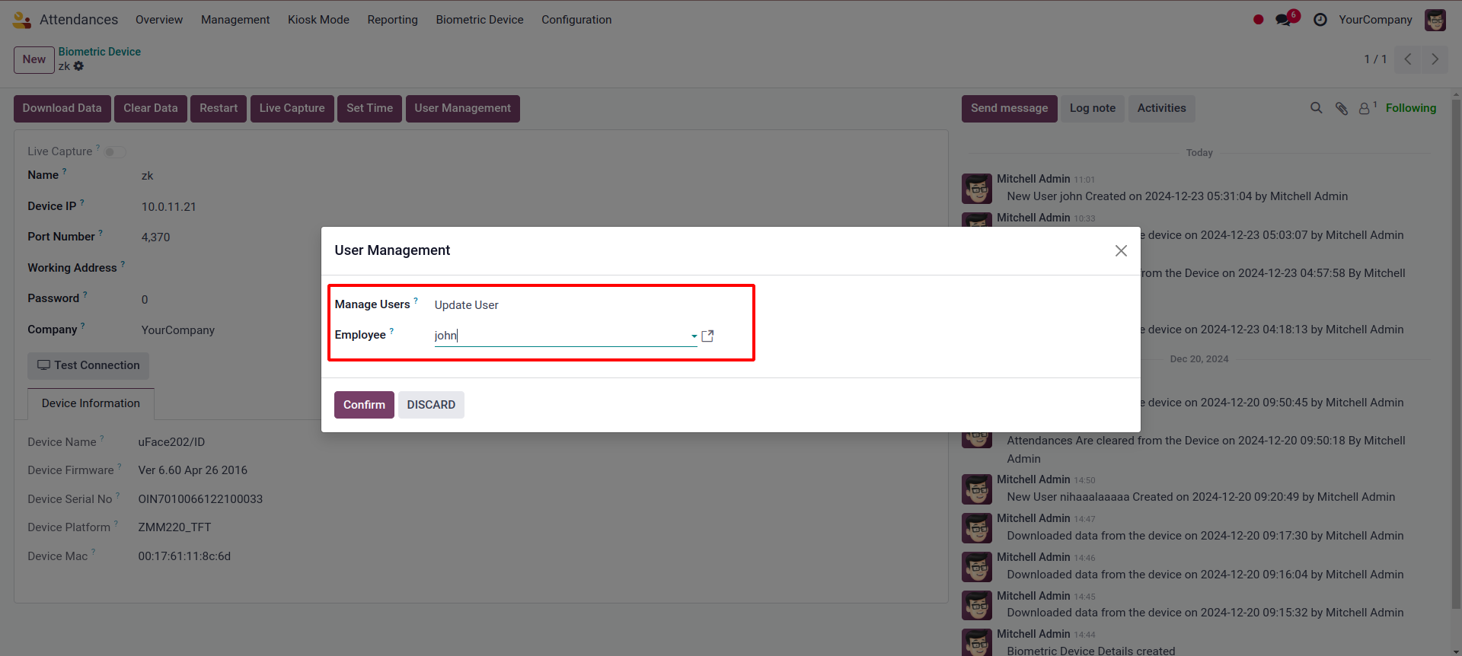Focus the Employee input field containing john

[560, 336]
